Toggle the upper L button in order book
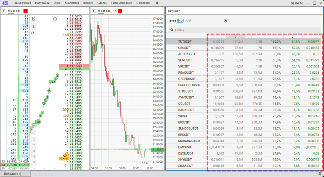 point(34,27)
